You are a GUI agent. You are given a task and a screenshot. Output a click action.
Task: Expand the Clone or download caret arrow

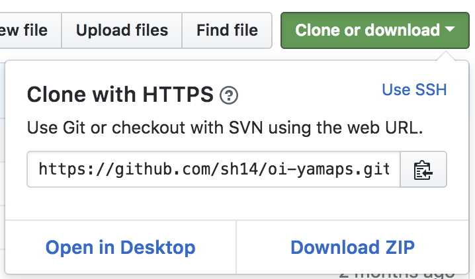pyautogui.click(x=450, y=29)
